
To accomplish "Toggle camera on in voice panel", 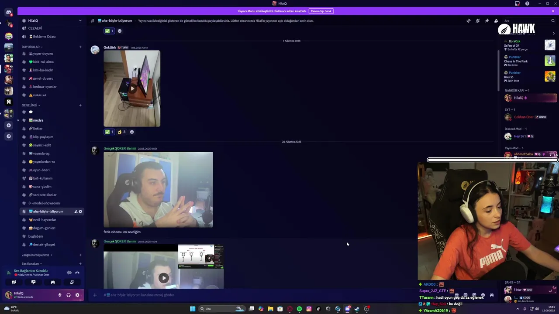I will tap(14, 282).
